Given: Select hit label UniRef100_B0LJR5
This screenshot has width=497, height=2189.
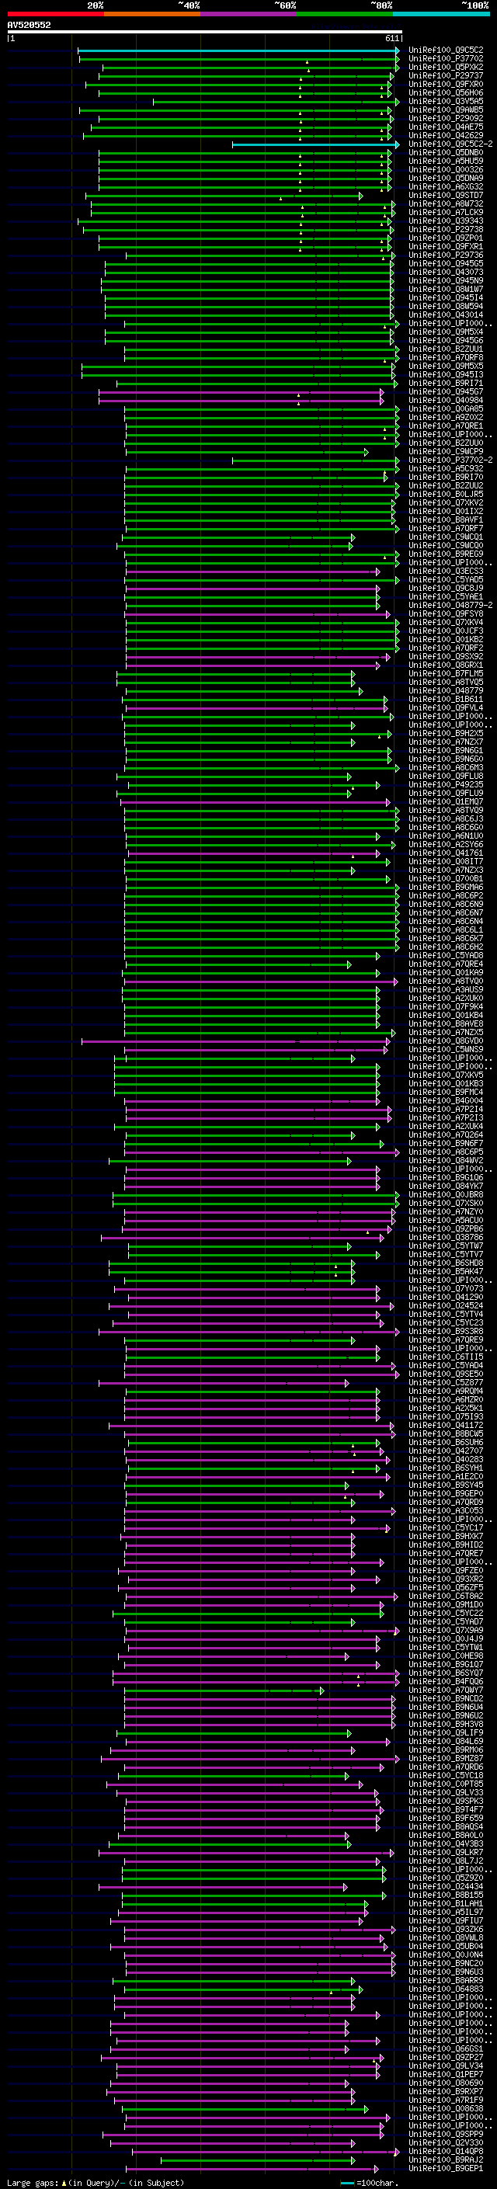Looking at the screenshot, I should (x=445, y=495).
